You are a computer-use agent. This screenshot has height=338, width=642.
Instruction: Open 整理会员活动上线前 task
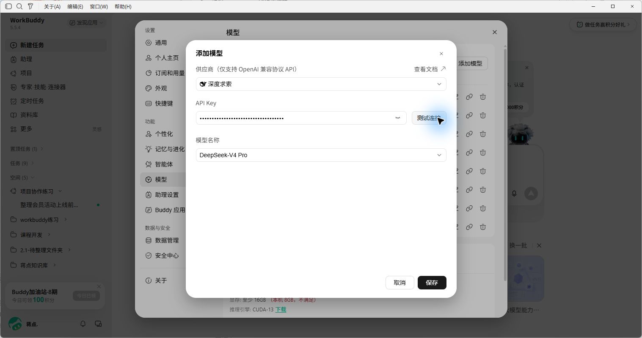coord(49,205)
